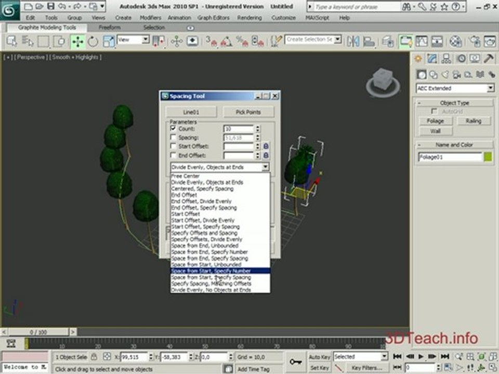
Task: Choose 'Free Center' in the list
Action: click(x=220, y=176)
